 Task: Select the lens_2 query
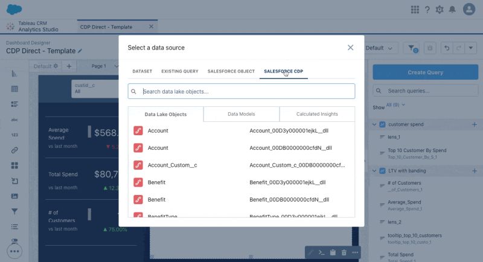[x=394, y=222]
